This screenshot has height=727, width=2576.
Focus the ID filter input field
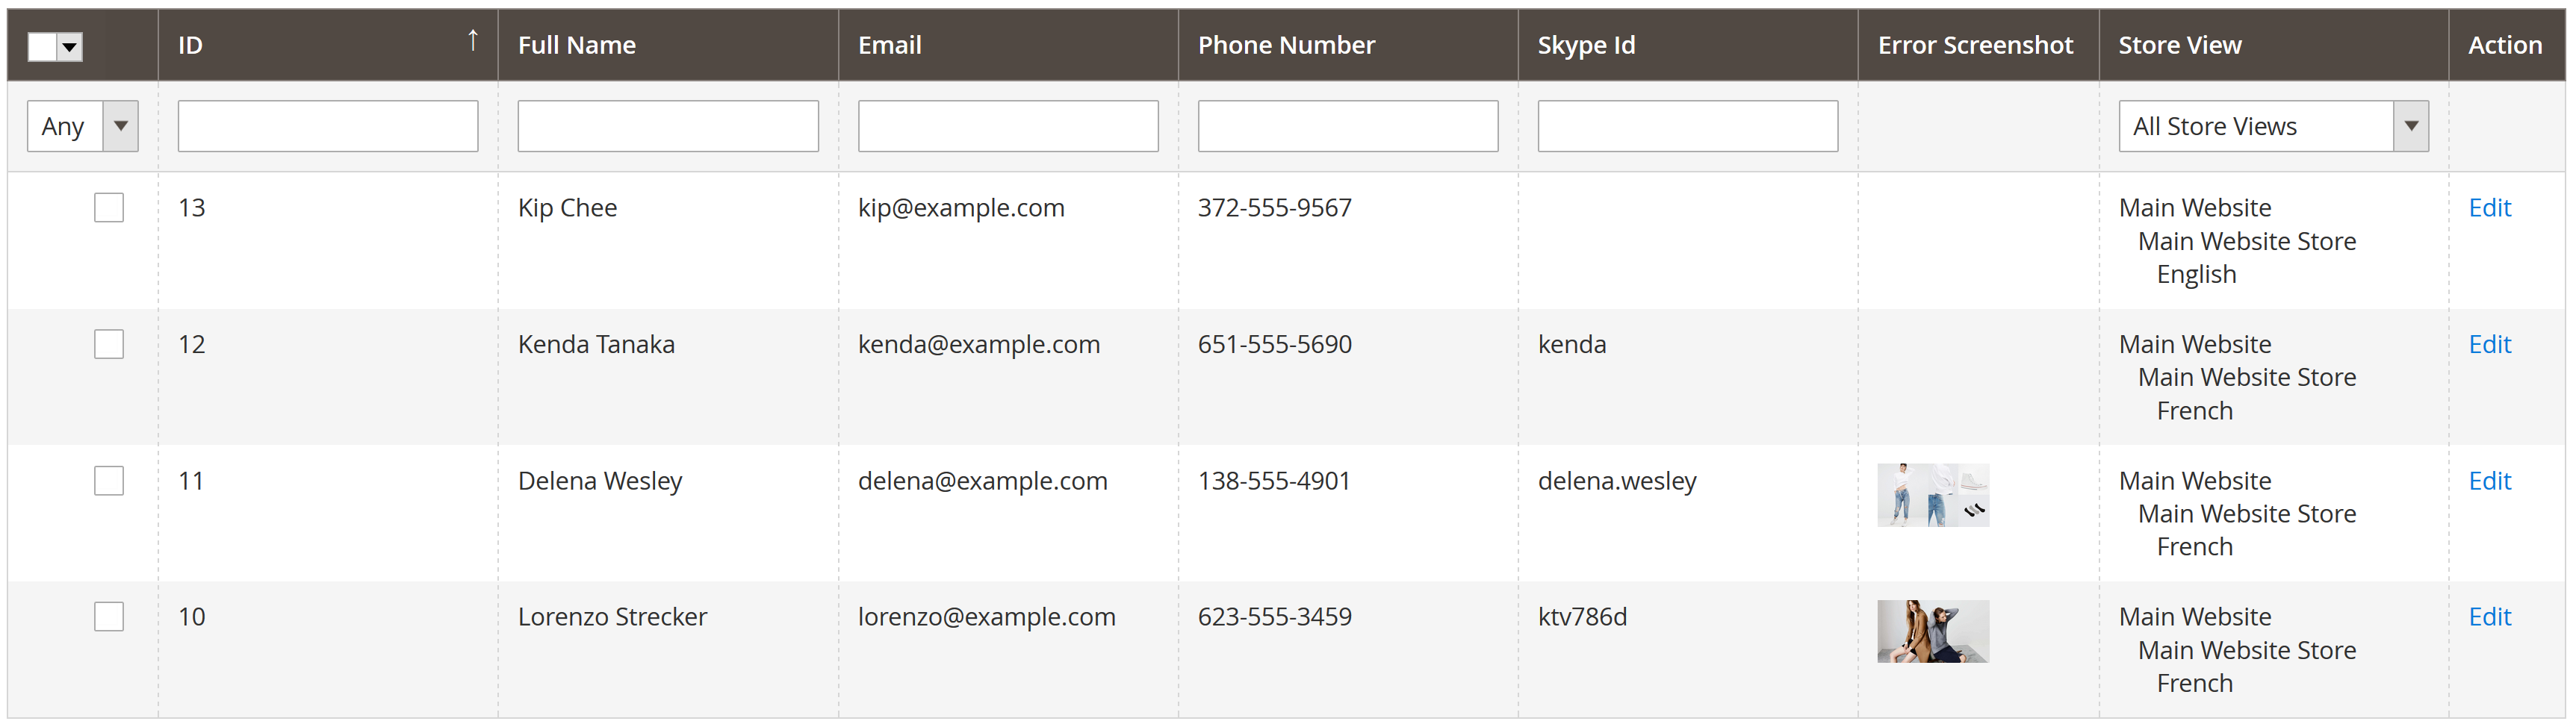click(x=328, y=126)
